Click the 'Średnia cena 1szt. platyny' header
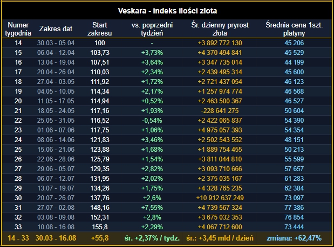Screen dimensions: 334x247 click(294, 29)
